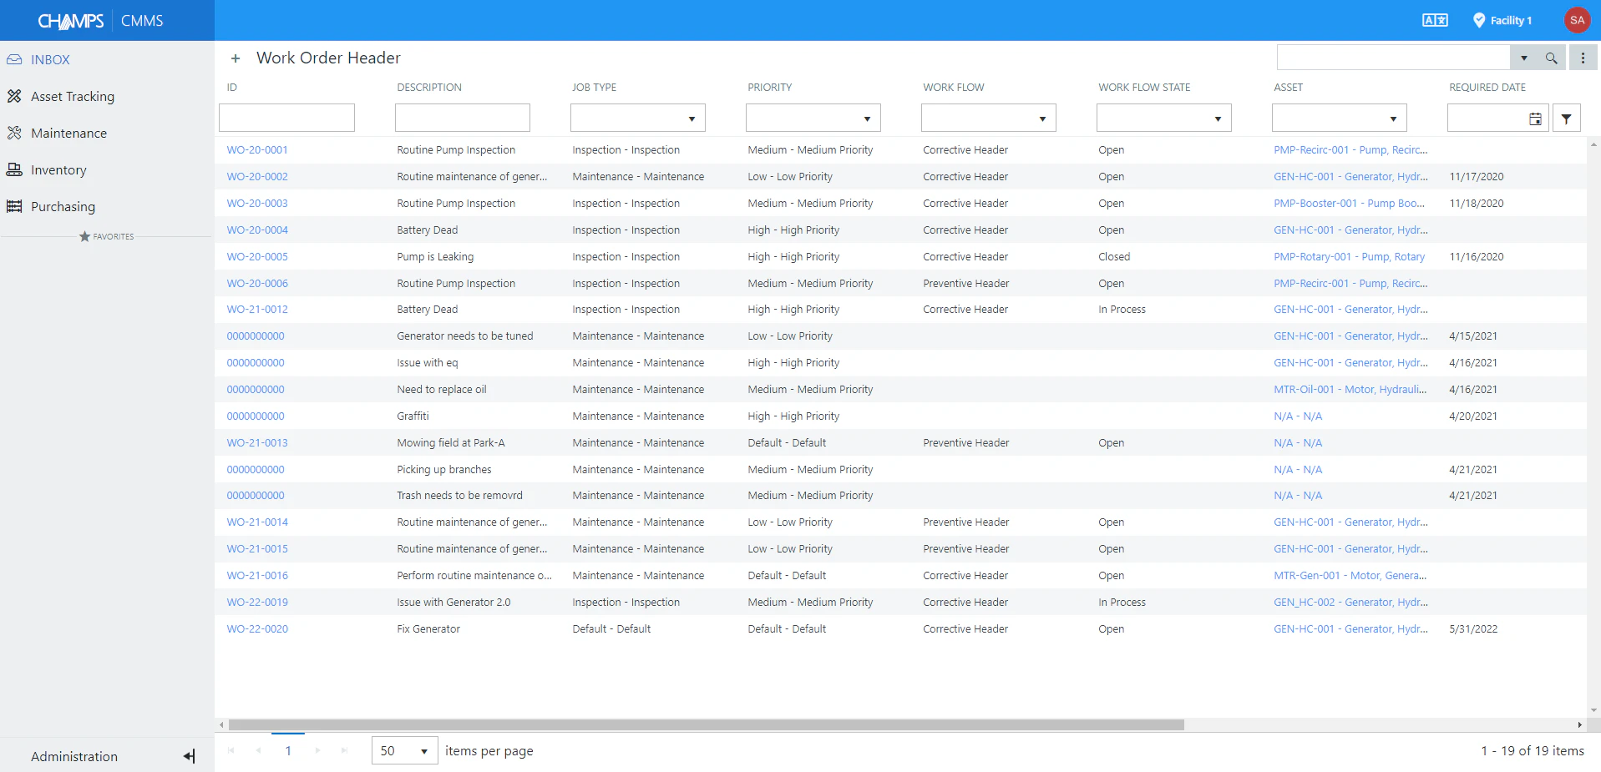
Task: Select the Asset Tracking module
Action: point(72,96)
